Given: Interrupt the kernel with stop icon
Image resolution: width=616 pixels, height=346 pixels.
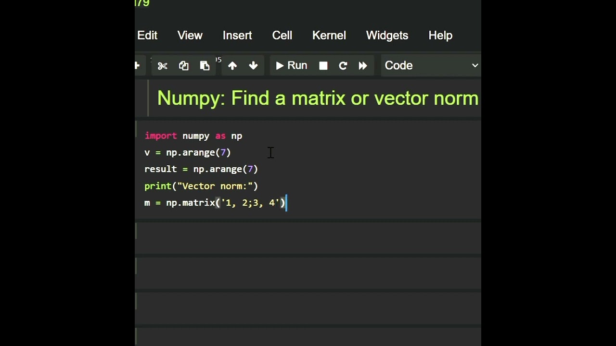Looking at the screenshot, I should coord(323,66).
